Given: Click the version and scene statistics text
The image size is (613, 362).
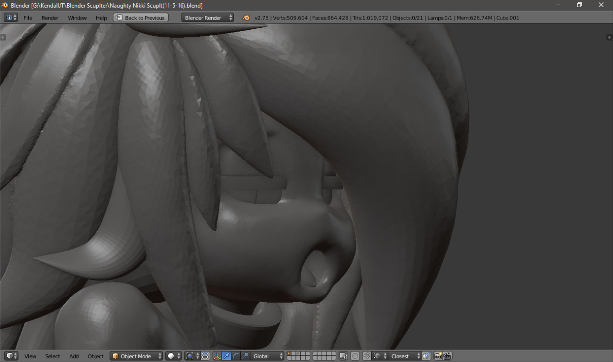Looking at the screenshot, I should tap(386, 18).
